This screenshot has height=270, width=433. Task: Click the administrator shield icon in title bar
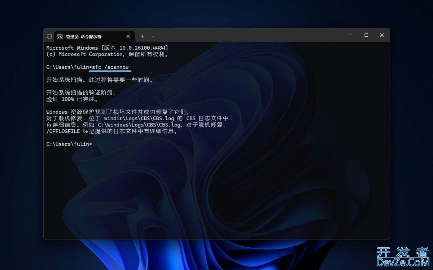49,36
